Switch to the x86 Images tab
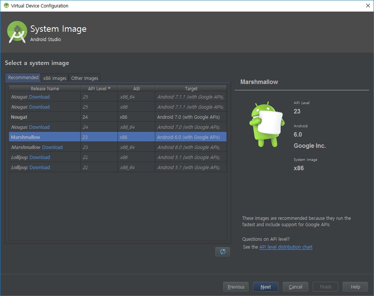Image resolution: width=374 pixels, height=296 pixels. [54, 78]
